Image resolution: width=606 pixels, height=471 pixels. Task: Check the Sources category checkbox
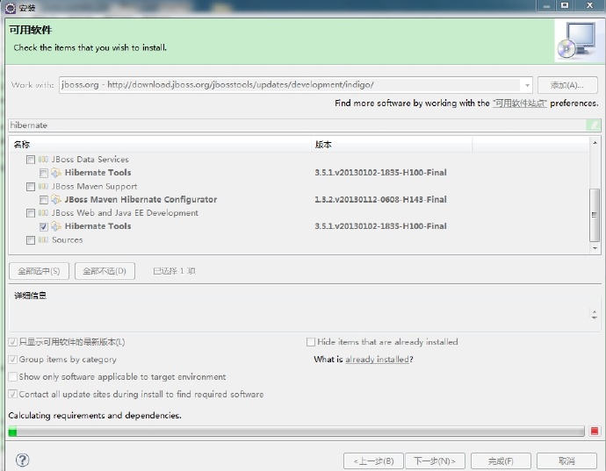pyautogui.click(x=31, y=240)
